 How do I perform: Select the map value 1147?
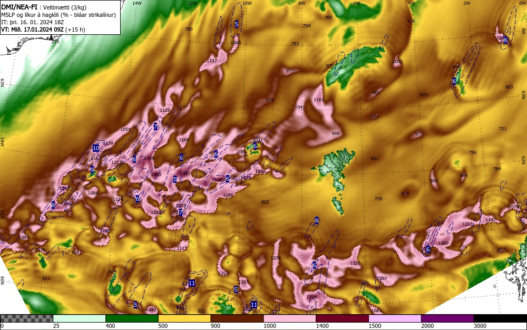490,220
